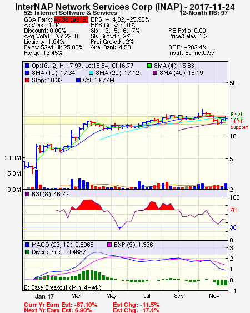Click the May axis label
The width and height of the screenshot is (250, 313).
pyautogui.click(x=111, y=296)
